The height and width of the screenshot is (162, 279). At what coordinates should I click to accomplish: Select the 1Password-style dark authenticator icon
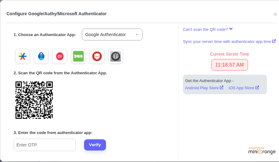(x=116, y=56)
